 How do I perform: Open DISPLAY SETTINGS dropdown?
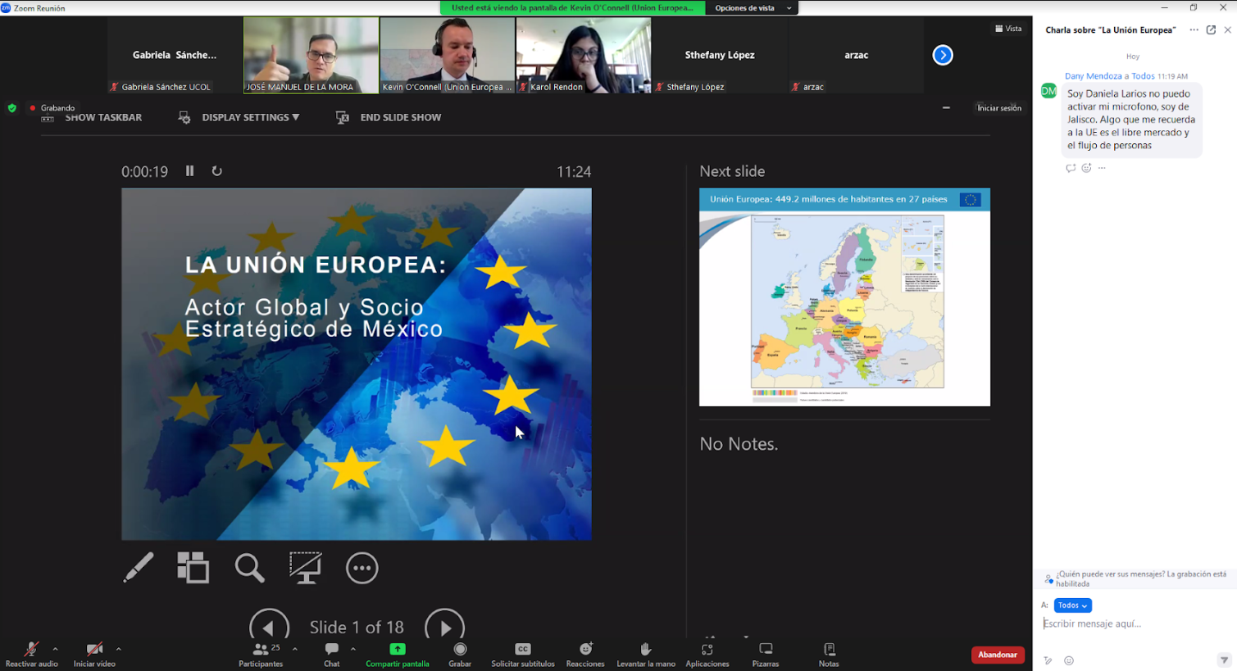click(239, 118)
